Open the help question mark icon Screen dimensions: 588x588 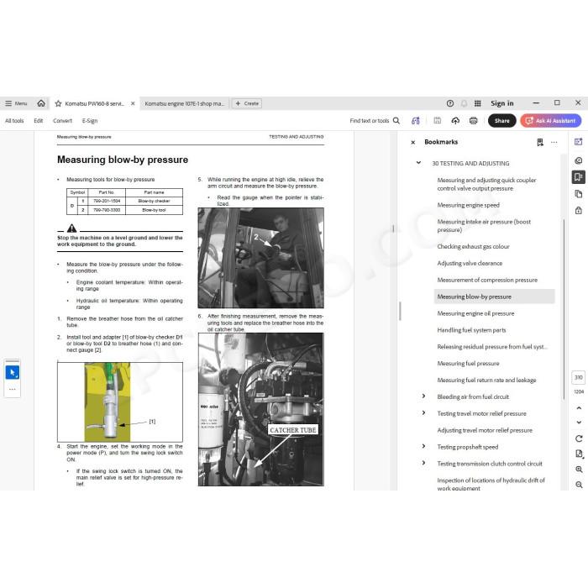[x=450, y=103]
